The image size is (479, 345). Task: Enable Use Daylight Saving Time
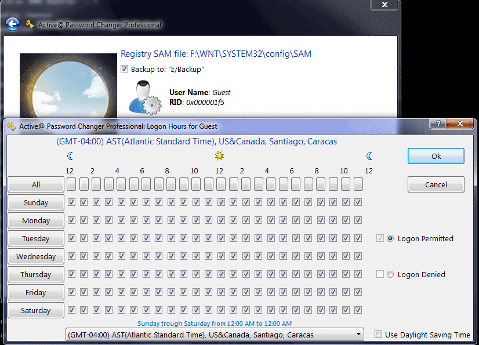[378, 335]
